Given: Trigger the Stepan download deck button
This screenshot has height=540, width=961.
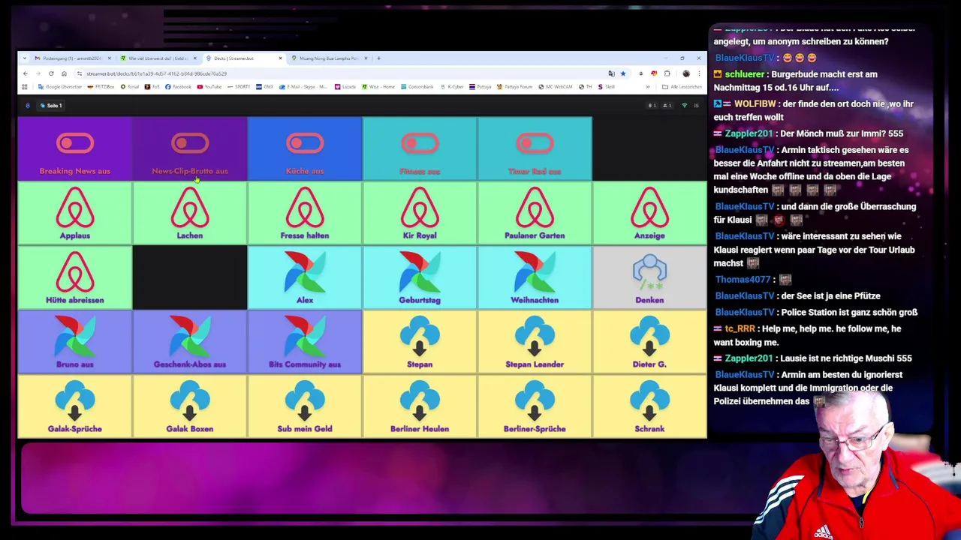Looking at the screenshot, I should [419, 342].
